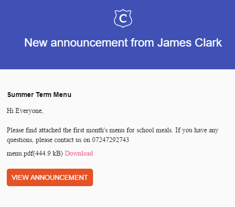Click empty blue banner area below the title
The image size is (235, 207).
[x=117, y=59]
